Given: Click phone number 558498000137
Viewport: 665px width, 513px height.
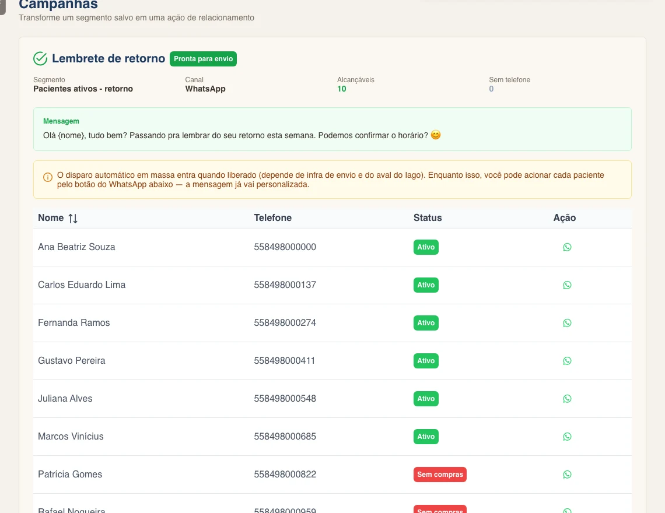Looking at the screenshot, I should 285,285.
